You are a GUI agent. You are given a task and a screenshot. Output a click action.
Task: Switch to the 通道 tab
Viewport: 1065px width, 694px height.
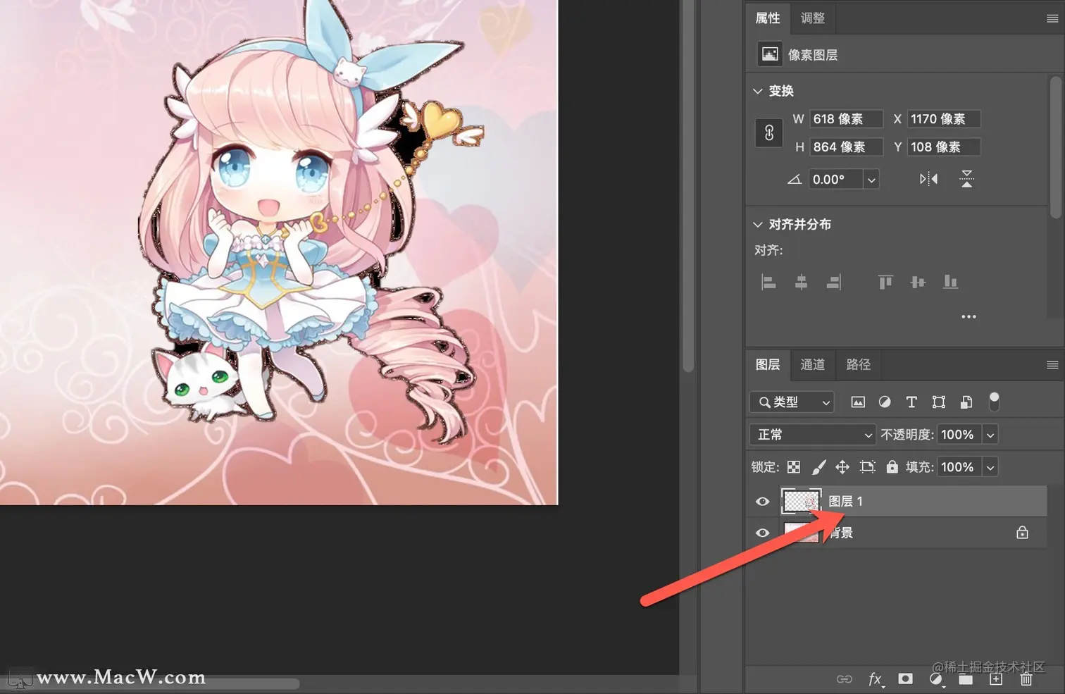[813, 365]
